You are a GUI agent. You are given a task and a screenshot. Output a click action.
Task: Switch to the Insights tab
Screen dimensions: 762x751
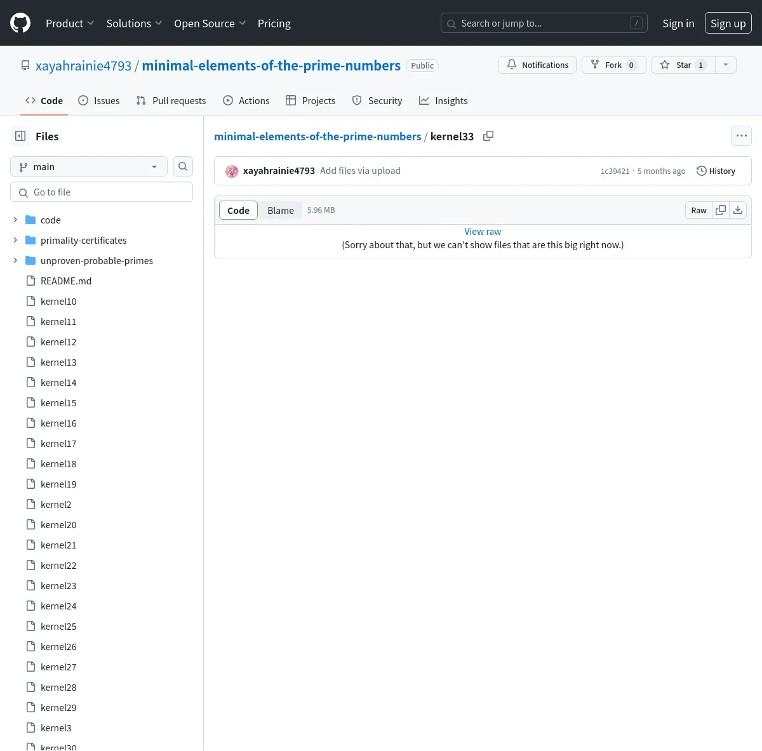point(443,100)
